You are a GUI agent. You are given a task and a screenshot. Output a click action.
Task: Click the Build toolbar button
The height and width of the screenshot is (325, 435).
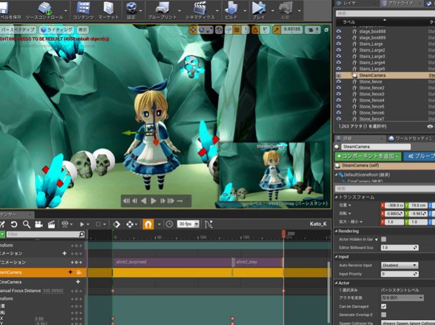pyautogui.click(x=231, y=11)
